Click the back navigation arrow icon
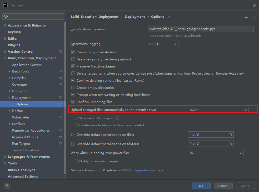This screenshot has width=259, height=192. point(246,17)
